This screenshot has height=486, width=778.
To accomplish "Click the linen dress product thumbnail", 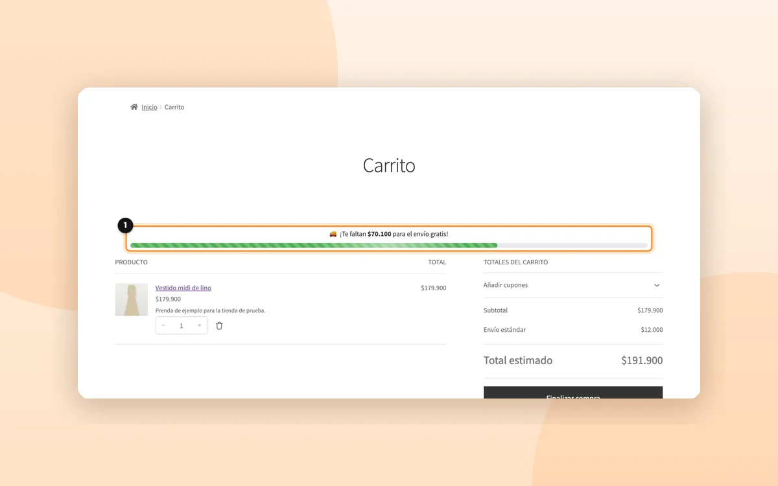I will coord(132,299).
